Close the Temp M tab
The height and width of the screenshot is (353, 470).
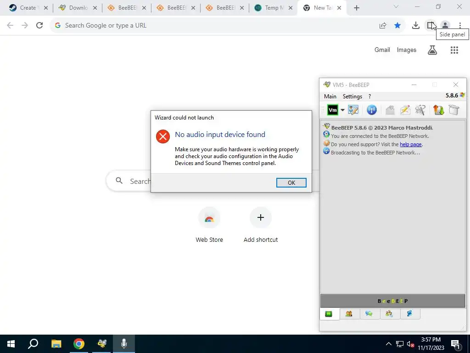click(x=290, y=8)
